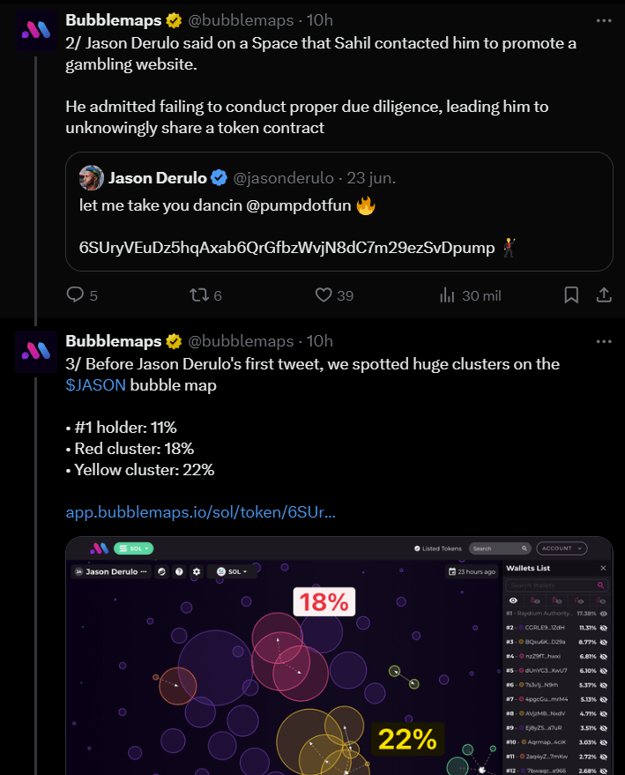This screenshot has width=625, height=775.
Task: Open more options for the 3/ post
Action: pyautogui.click(x=604, y=341)
